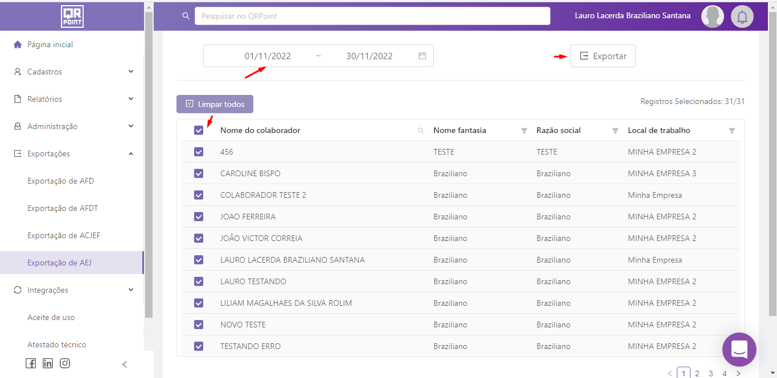Click the Exportar button
The width and height of the screenshot is (777, 378).
click(603, 56)
